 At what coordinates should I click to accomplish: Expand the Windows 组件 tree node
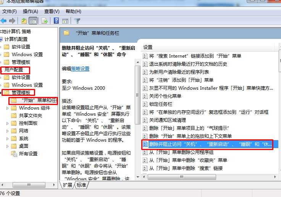coord(7,108)
